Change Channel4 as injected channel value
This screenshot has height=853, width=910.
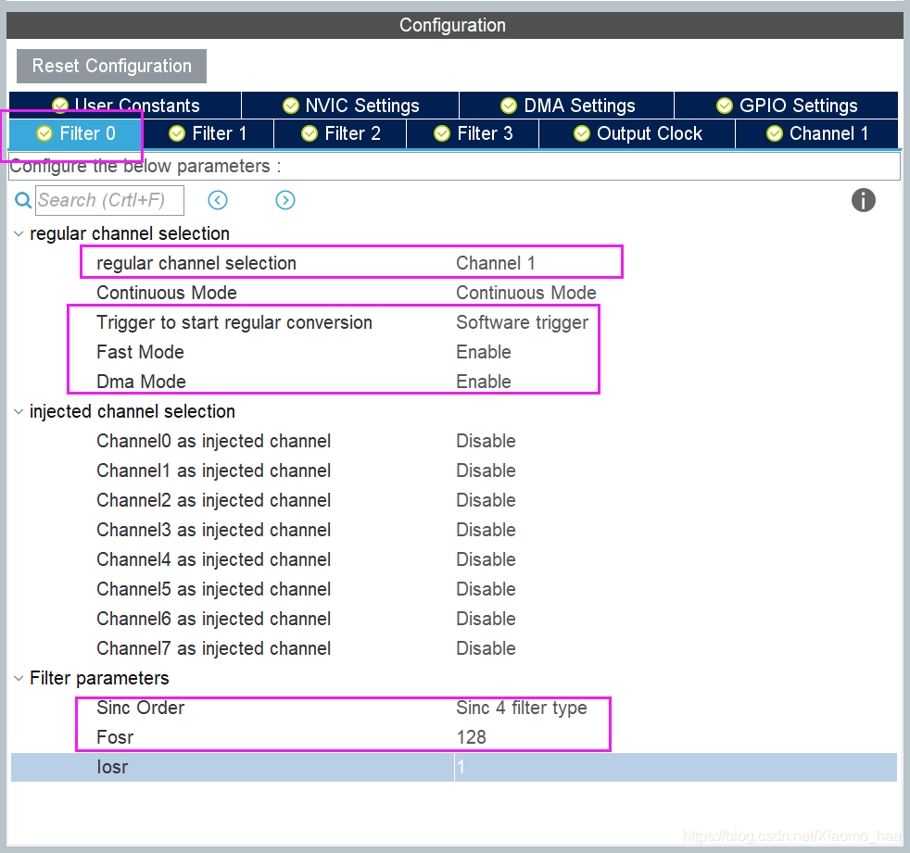tap(486, 559)
